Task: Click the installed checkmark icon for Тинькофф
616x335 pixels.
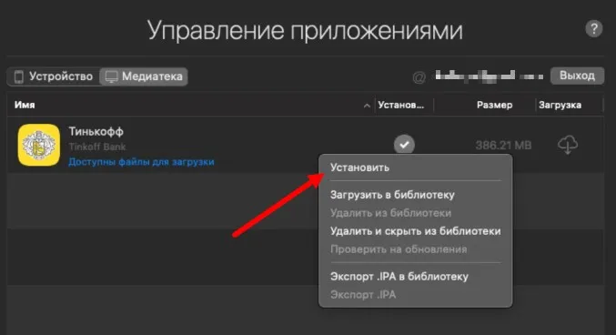Action: pyautogui.click(x=404, y=145)
